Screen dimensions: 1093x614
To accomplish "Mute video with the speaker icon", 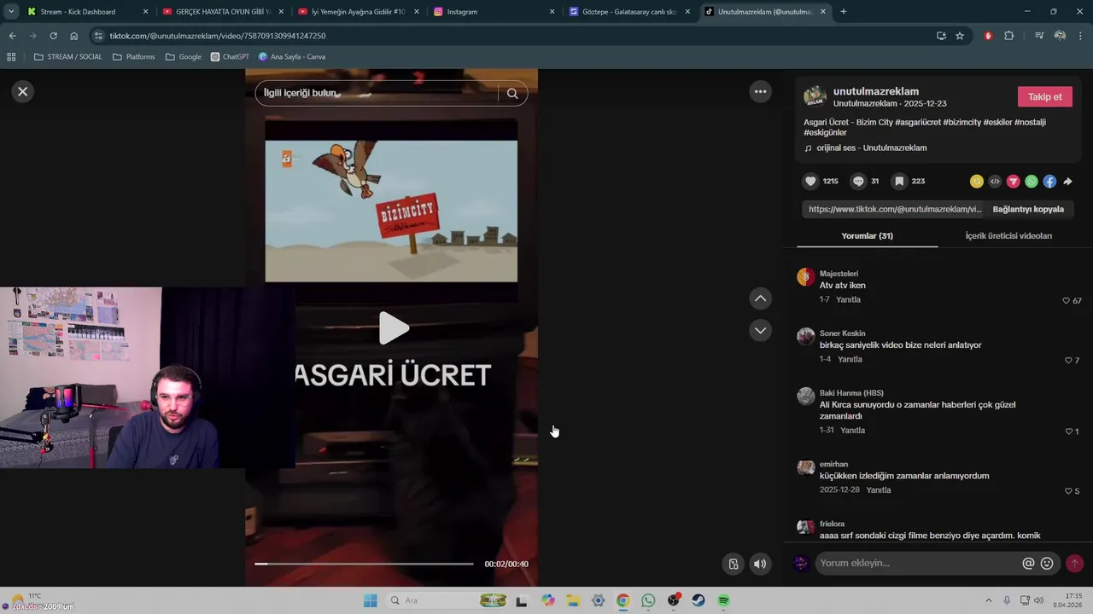I will 760,564.
